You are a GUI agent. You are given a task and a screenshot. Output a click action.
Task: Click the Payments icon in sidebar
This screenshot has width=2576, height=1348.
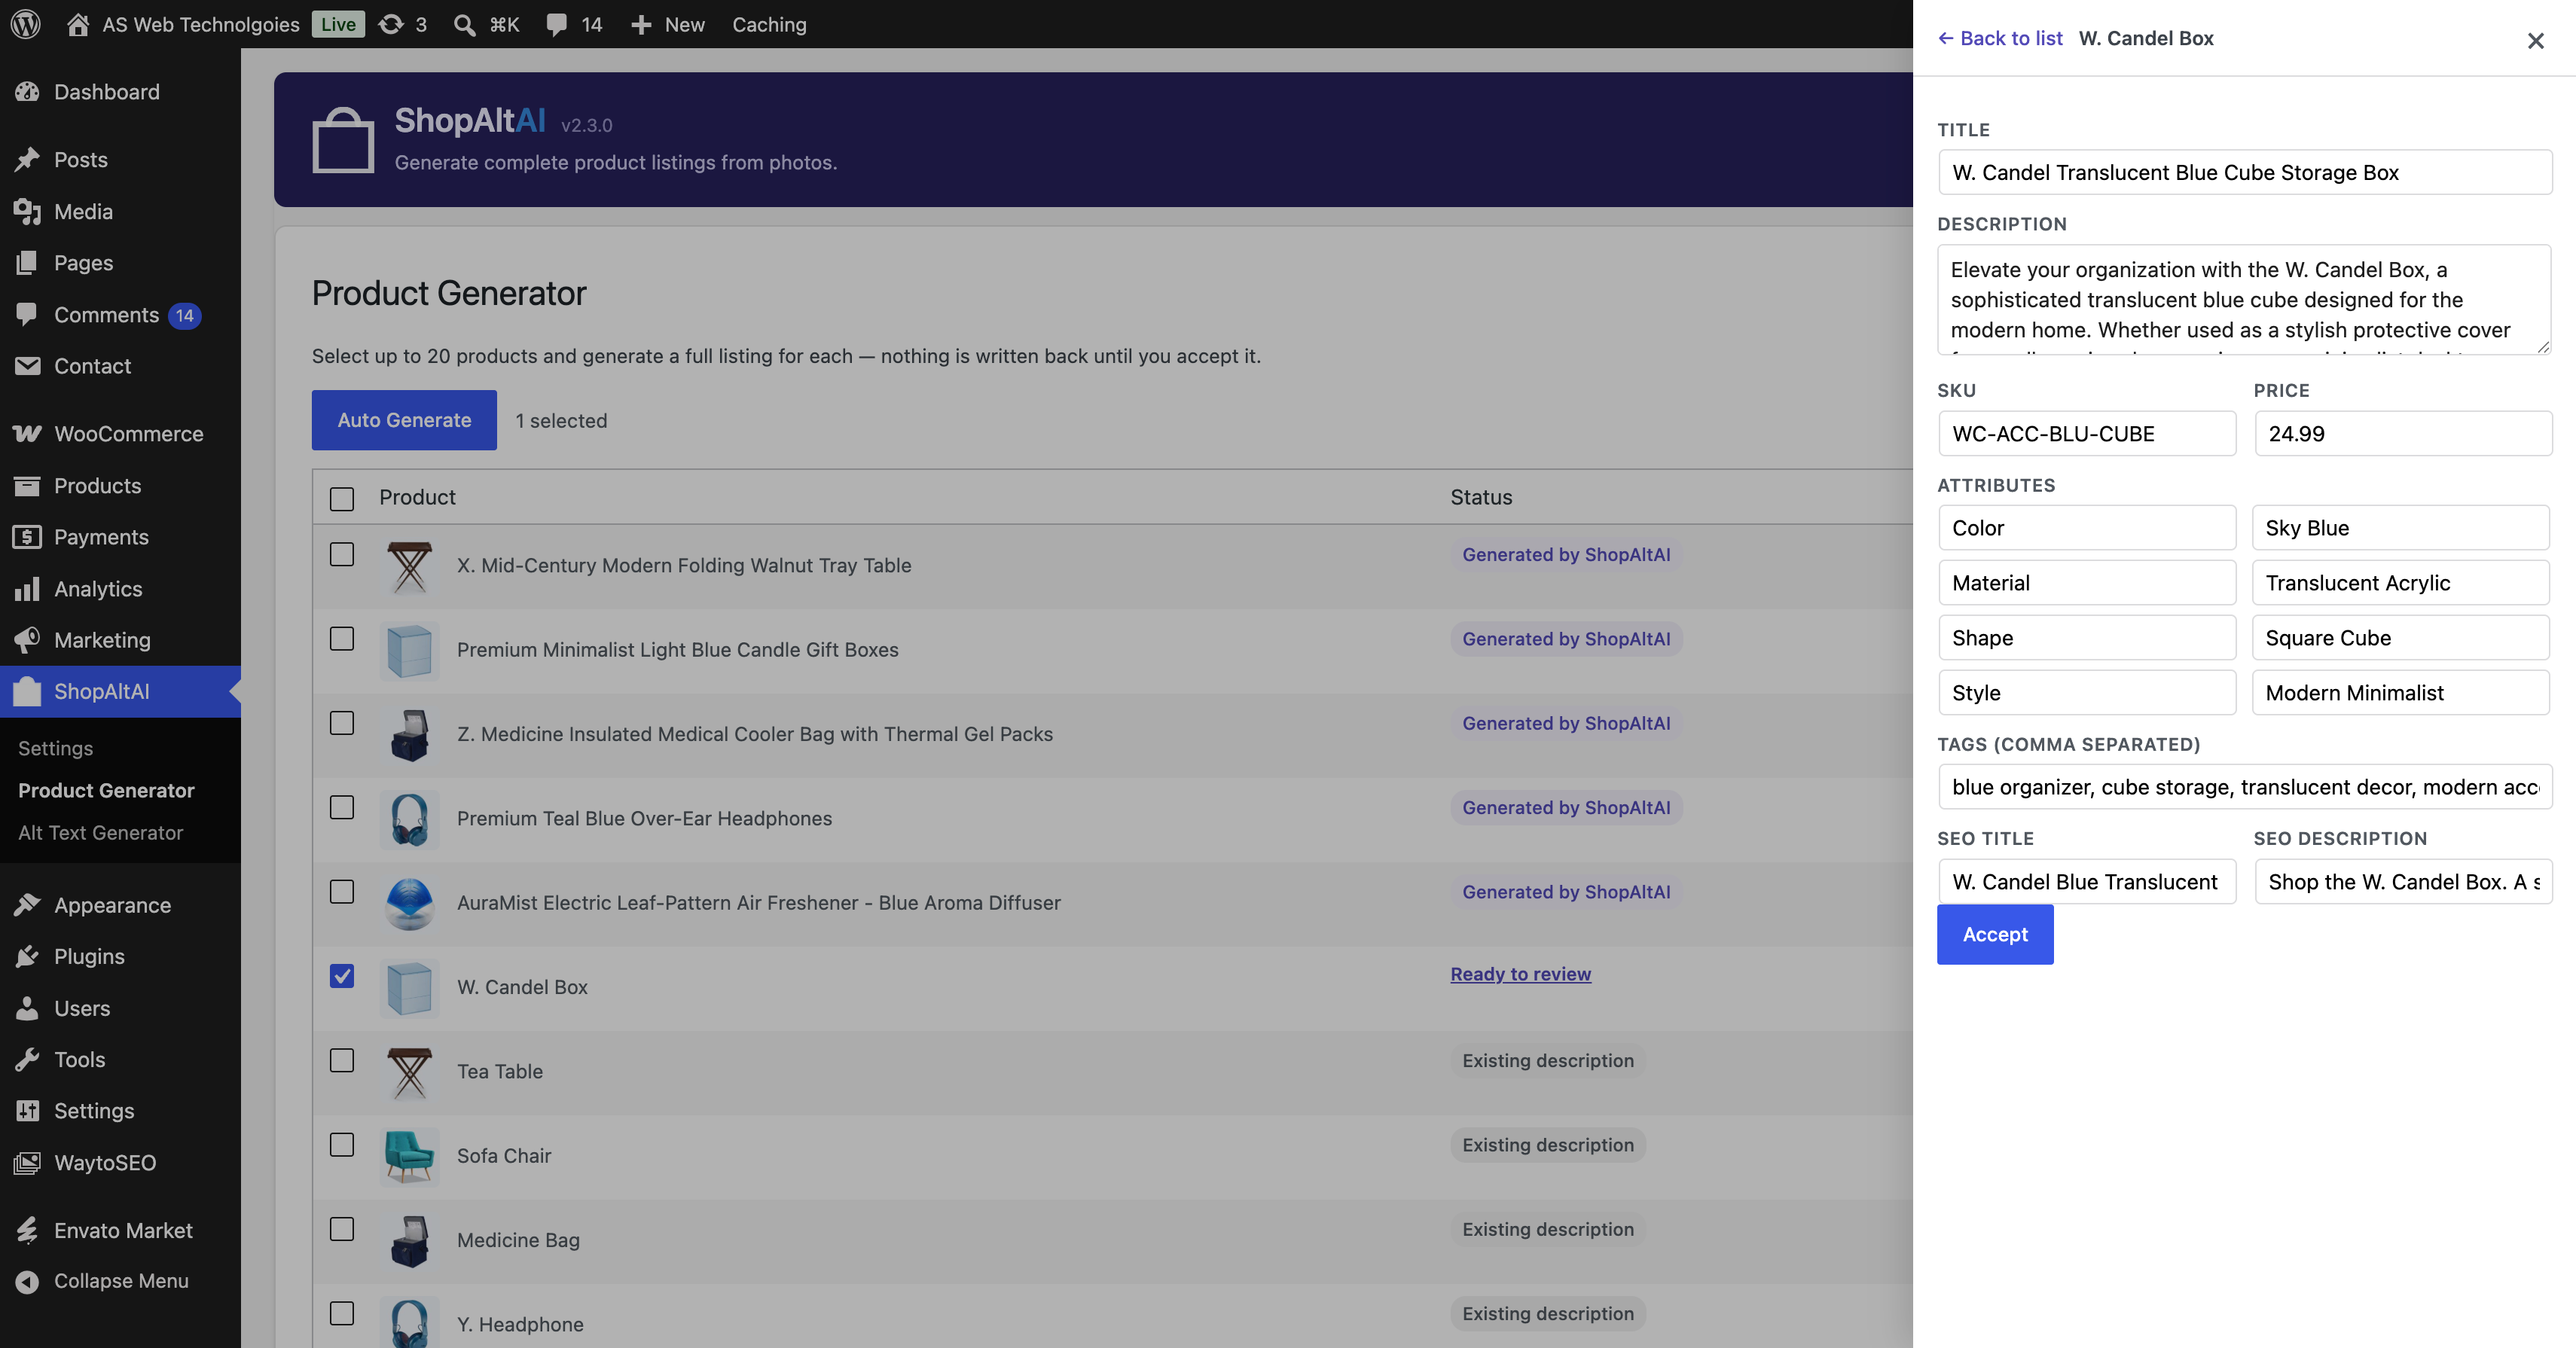pos(28,537)
